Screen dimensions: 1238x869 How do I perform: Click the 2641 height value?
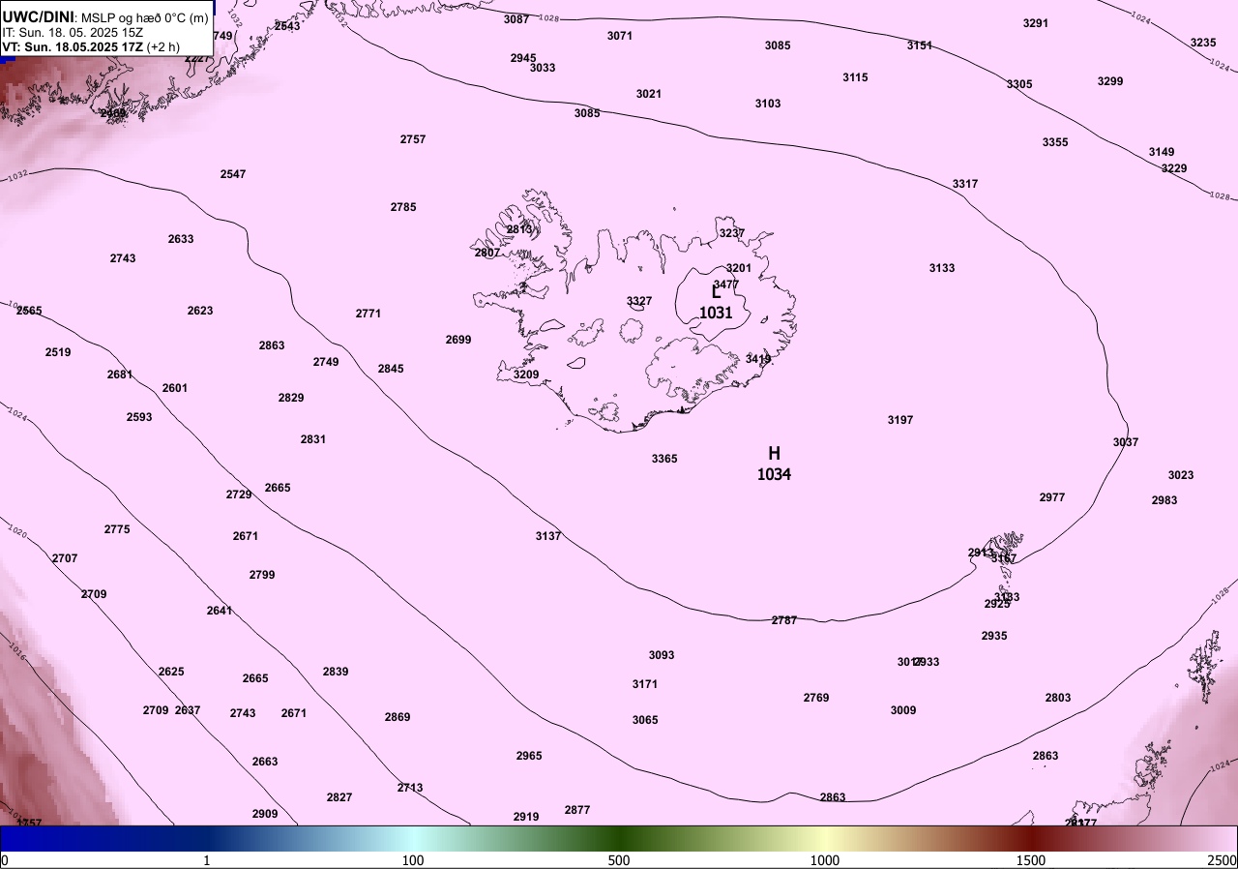tap(220, 611)
